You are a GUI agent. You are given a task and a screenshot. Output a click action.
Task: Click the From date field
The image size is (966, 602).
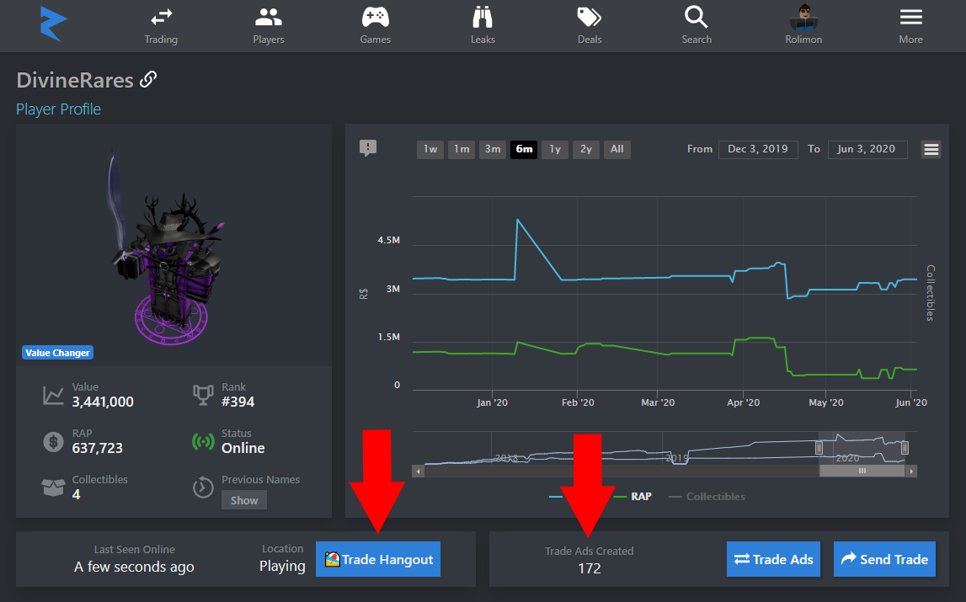(758, 149)
